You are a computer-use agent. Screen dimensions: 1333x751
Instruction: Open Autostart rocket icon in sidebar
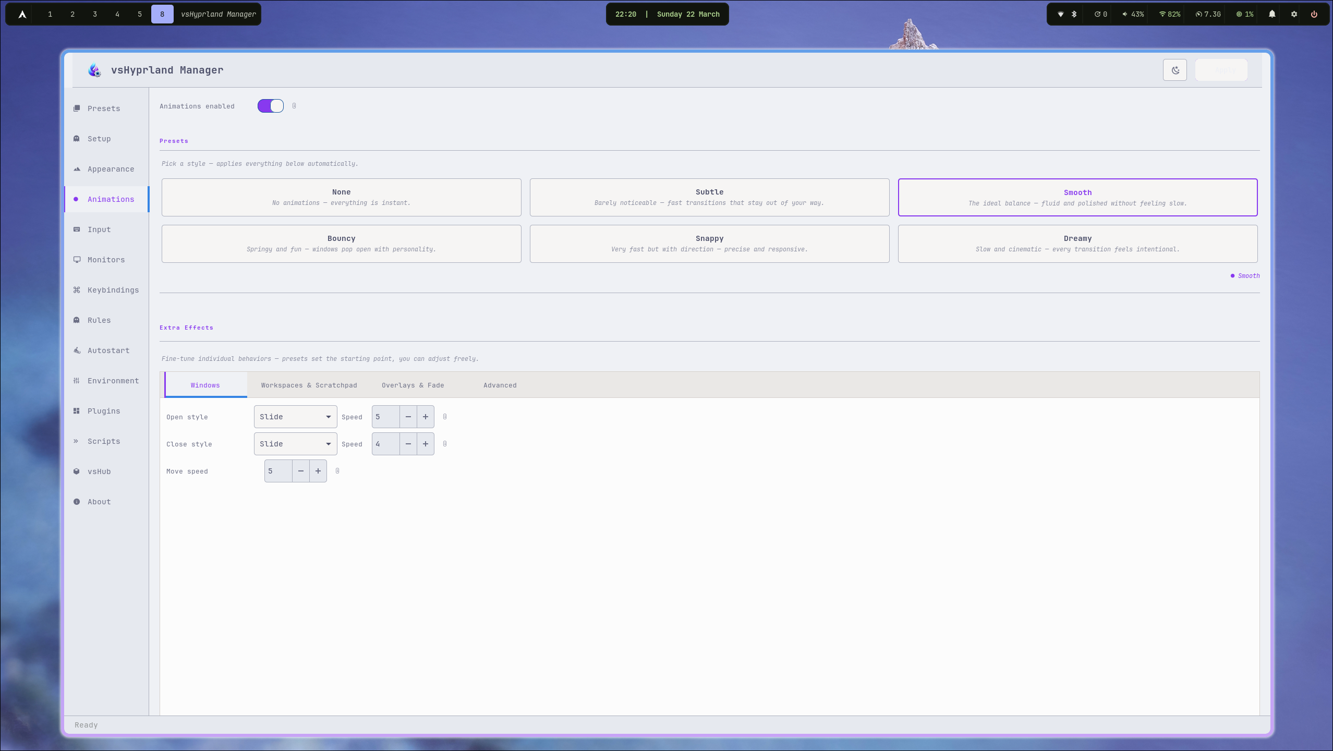point(77,350)
